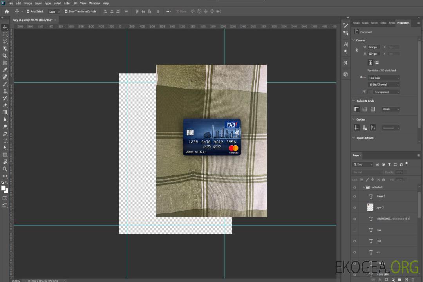The height and width of the screenshot is (282, 423).
Task: Pick the Zoom tool
Action: [5, 169]
